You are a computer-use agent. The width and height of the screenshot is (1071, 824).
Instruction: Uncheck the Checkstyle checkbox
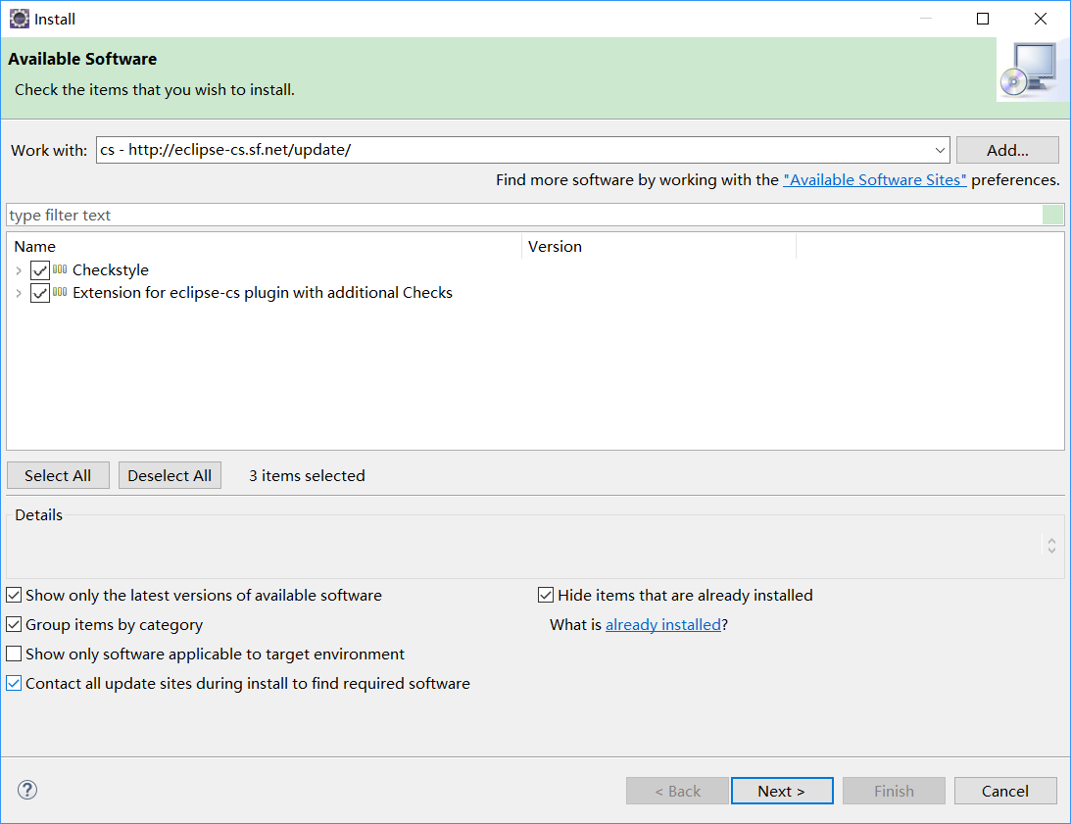[39, 270]
